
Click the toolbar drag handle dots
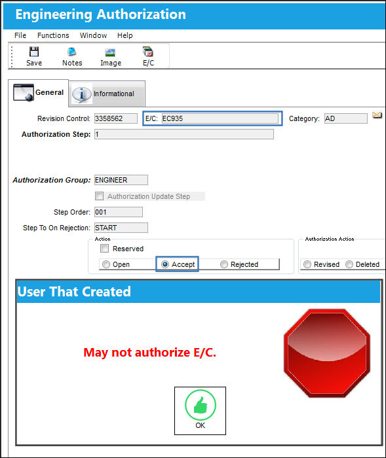pos(12,56)
